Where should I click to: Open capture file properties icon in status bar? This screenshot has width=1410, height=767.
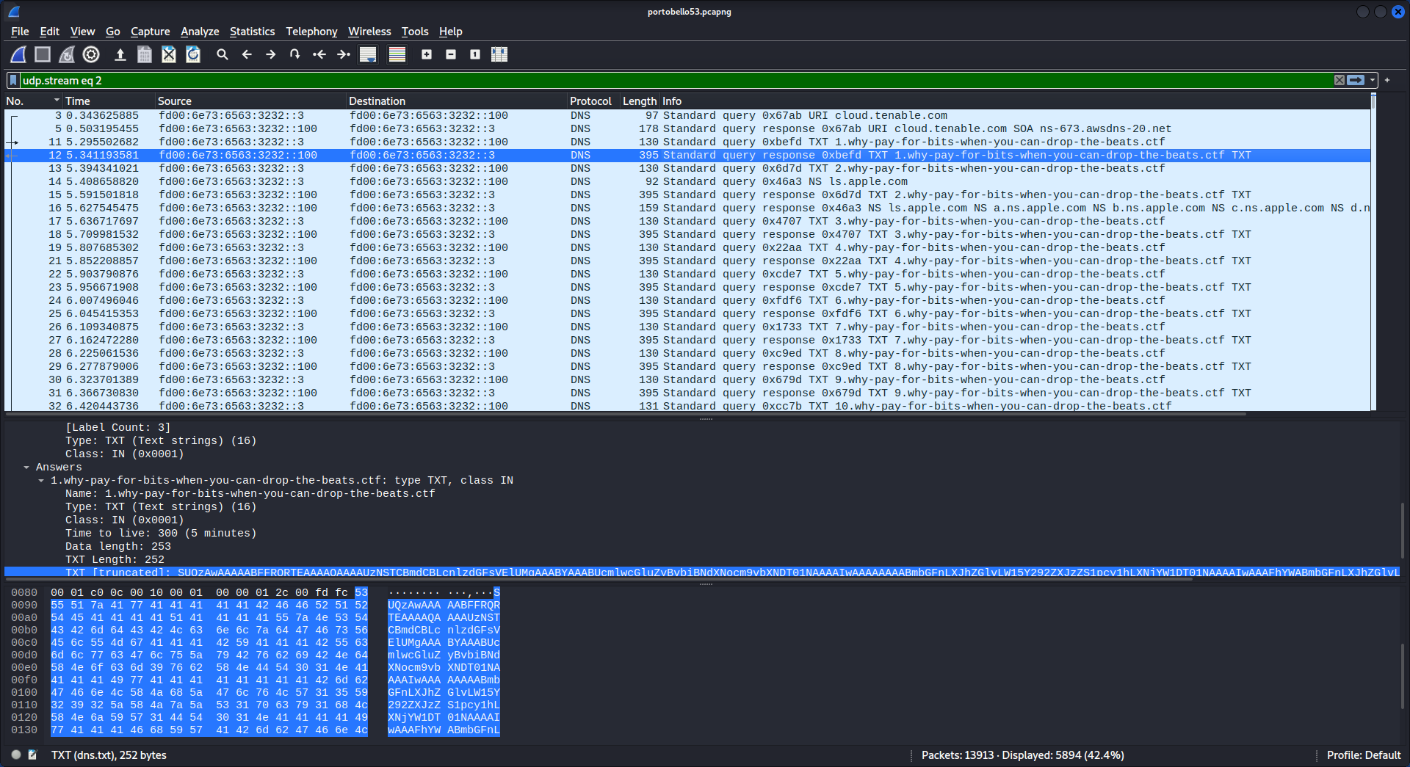(32, 755)
